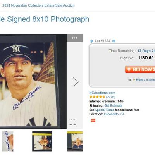This screenshot has width=155, height=155.
Task: Show next photo with right chevron
Action: (x=76, y=82)
